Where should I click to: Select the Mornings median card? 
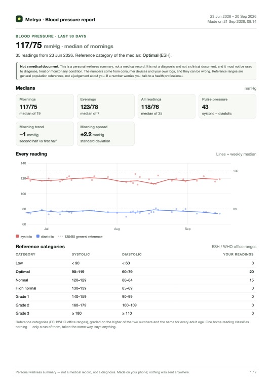pos(45,106)
